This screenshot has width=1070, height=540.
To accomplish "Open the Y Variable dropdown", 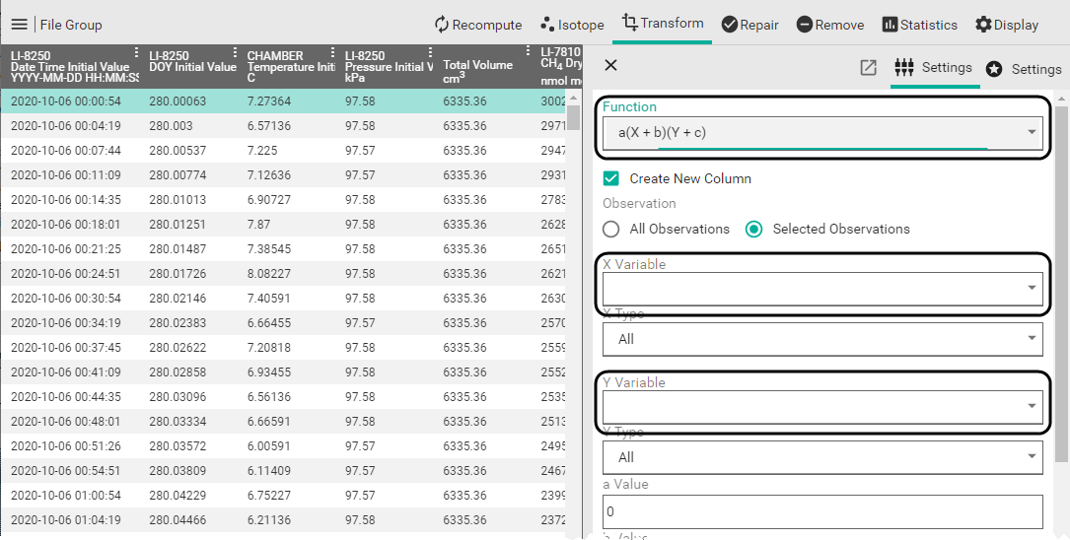I will (822, 406).
